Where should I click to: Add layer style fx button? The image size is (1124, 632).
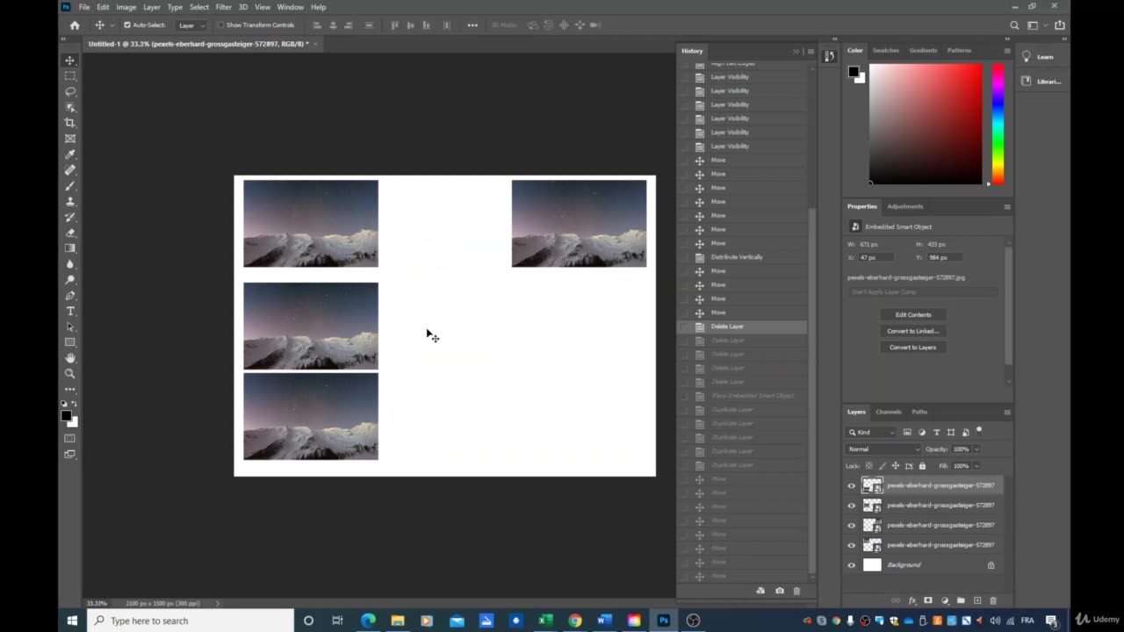point(912,600)
